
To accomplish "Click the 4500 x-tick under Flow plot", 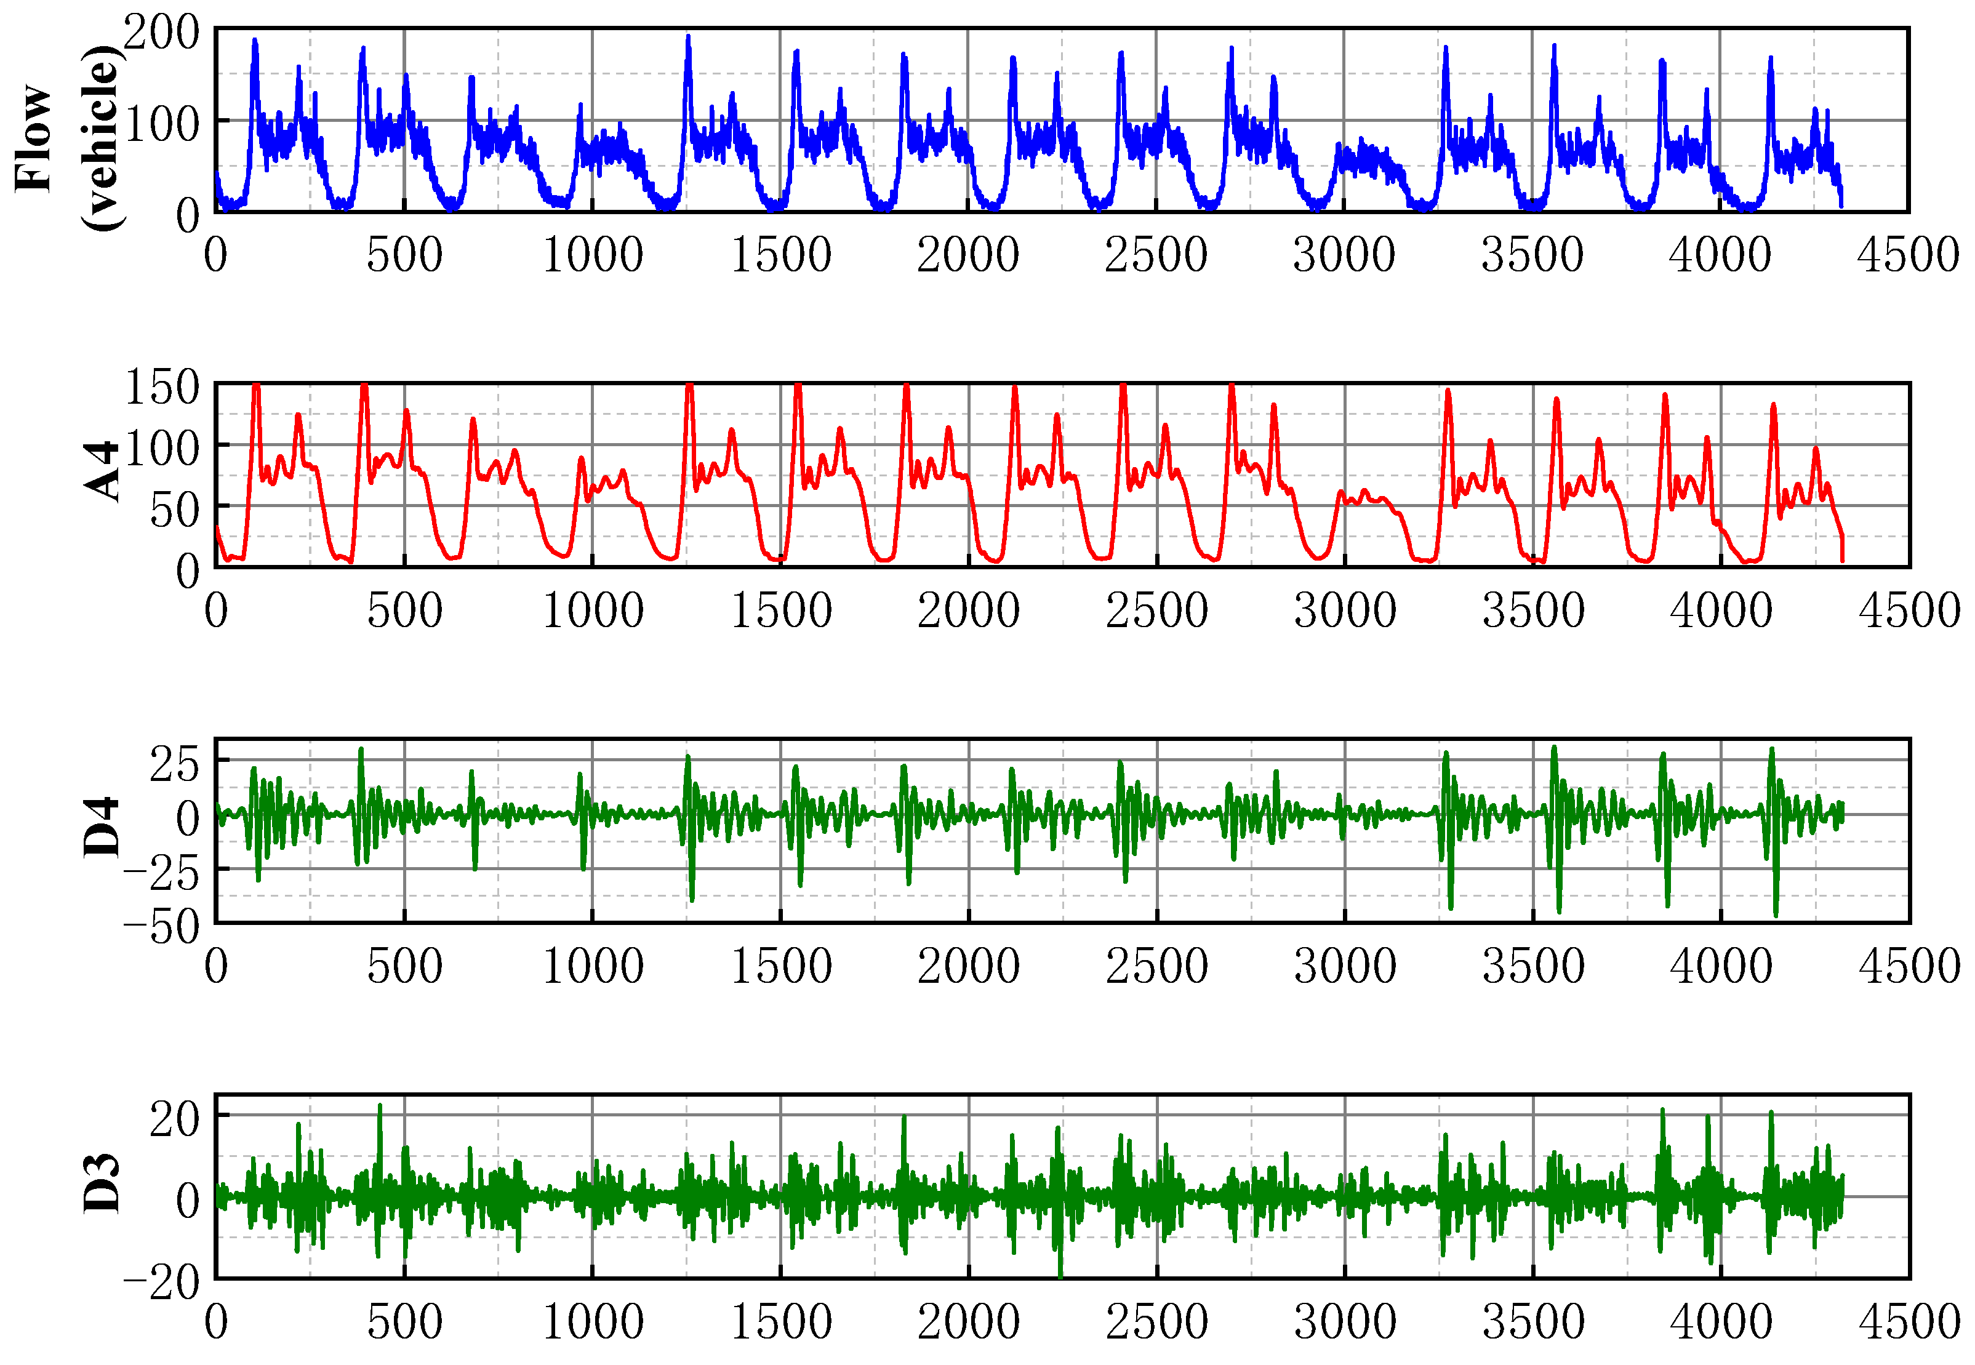I will [1907, 255].
